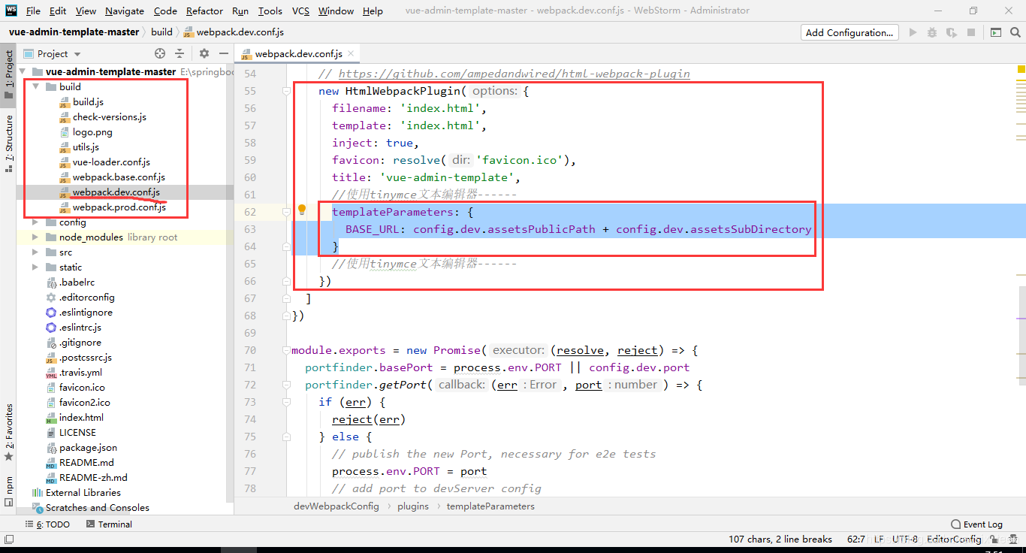The image size is (1026, 553).
Task: Click intention lightbulb on line 62
Action: (302, 210)
